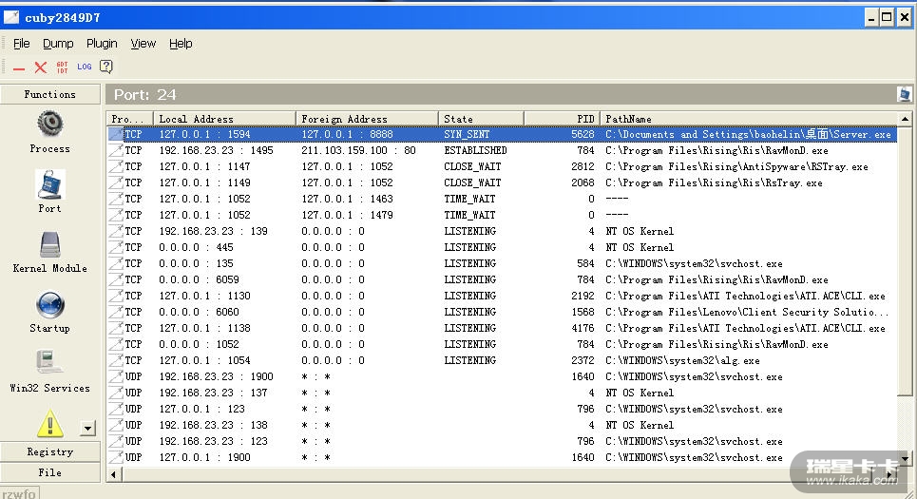The height and width of the screenshot is (499, 917).
Task: Click the help question mark toolbar icon
Action: pos(106,67)
